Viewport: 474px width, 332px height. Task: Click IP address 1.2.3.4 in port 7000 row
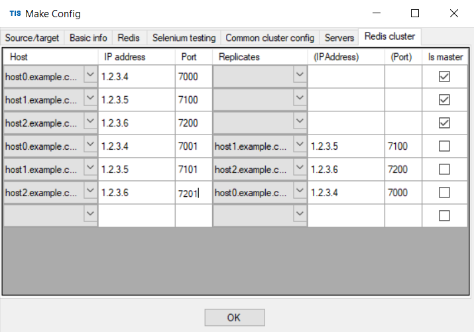[x=137, y=76]
